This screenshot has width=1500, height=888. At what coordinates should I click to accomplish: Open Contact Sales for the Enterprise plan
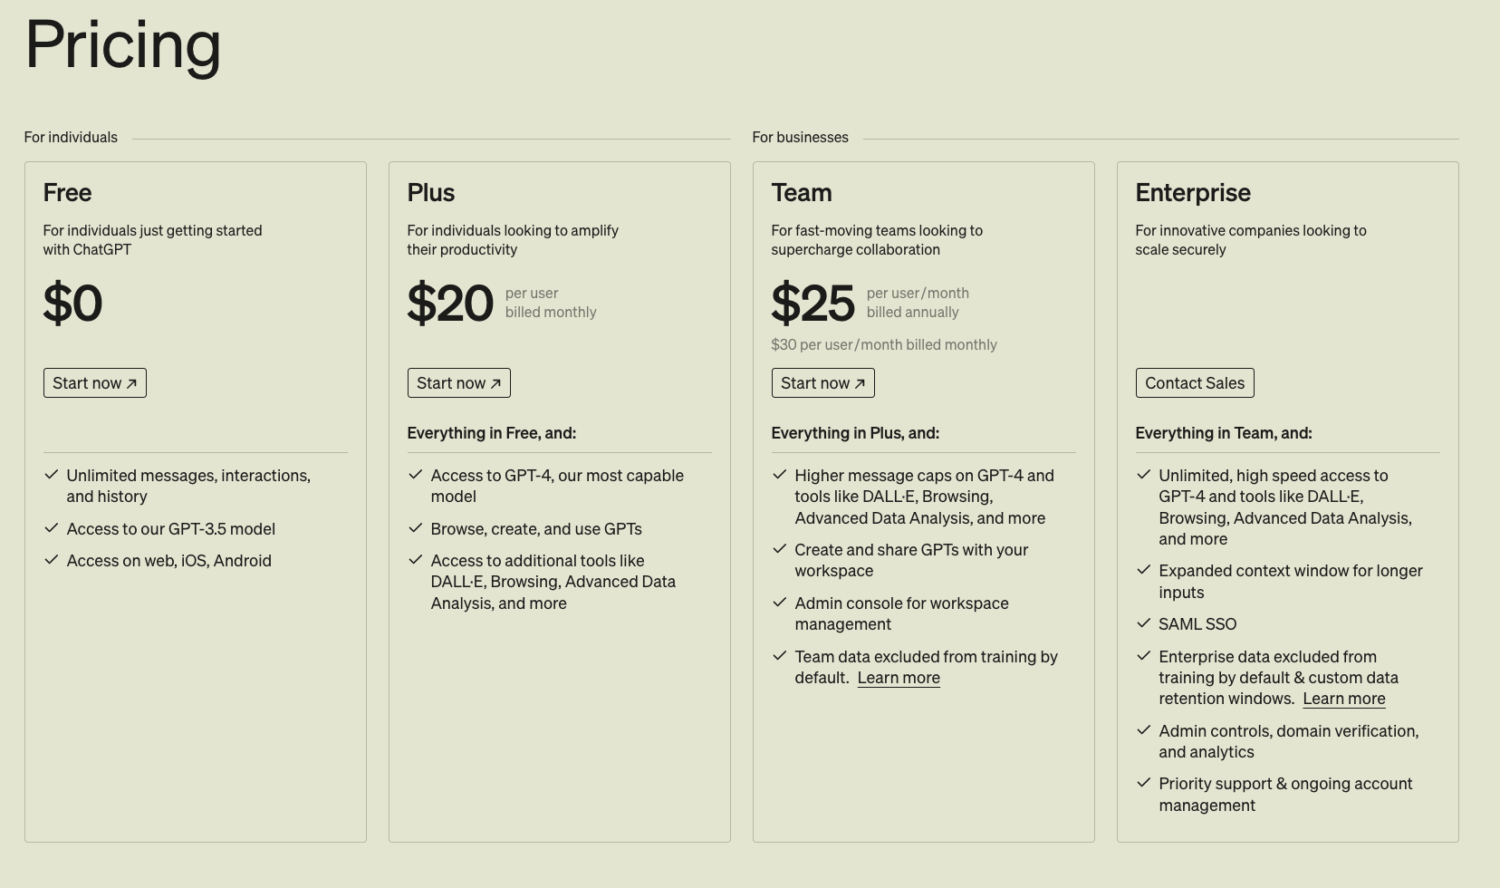pos(1194,383)
